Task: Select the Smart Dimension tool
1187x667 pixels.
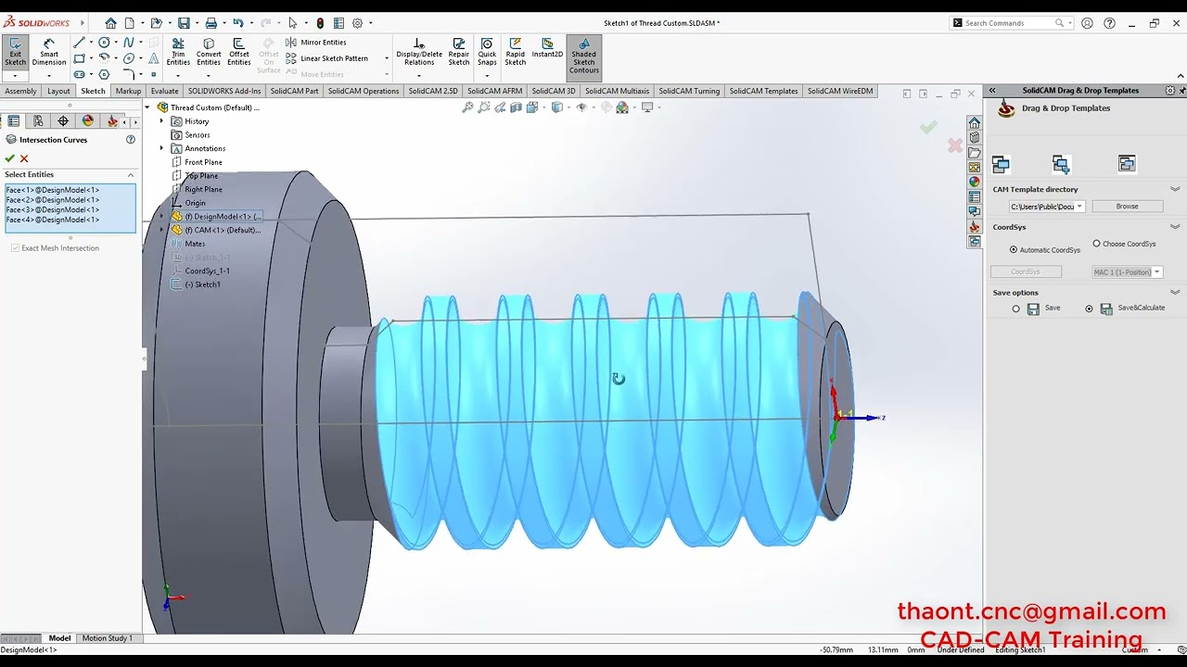Action: click(x=49, y=51)
